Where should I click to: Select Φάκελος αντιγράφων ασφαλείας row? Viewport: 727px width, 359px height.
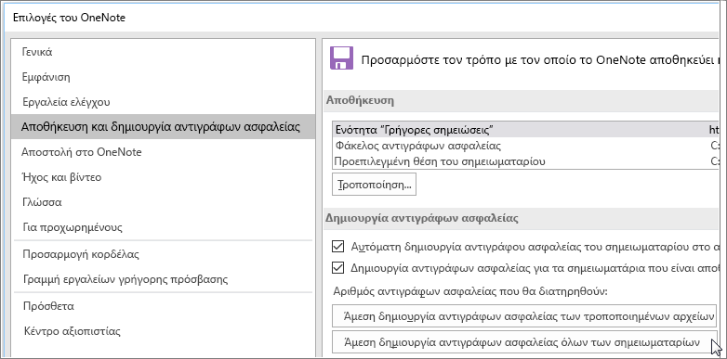526,146
